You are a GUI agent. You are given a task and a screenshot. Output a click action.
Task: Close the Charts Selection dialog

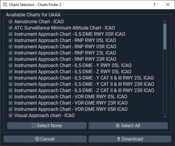click(168, 5)
